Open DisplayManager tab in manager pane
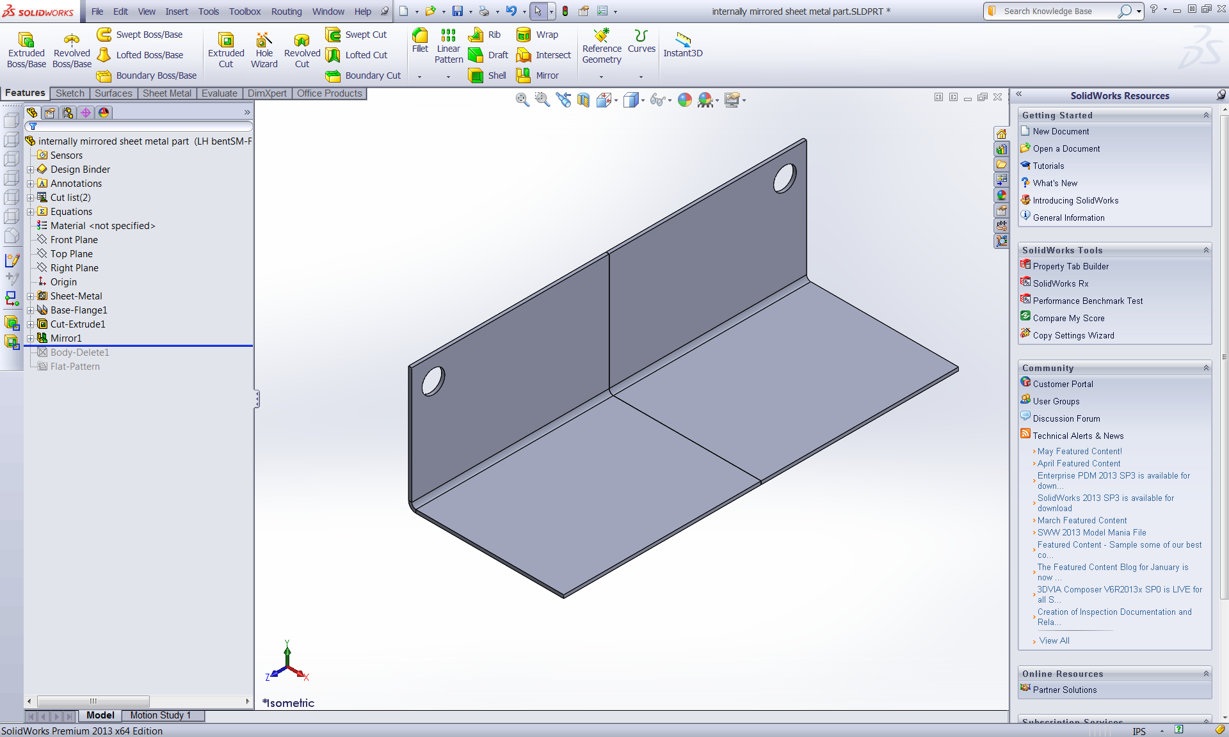1229x737 pixels. coord(104,113)
